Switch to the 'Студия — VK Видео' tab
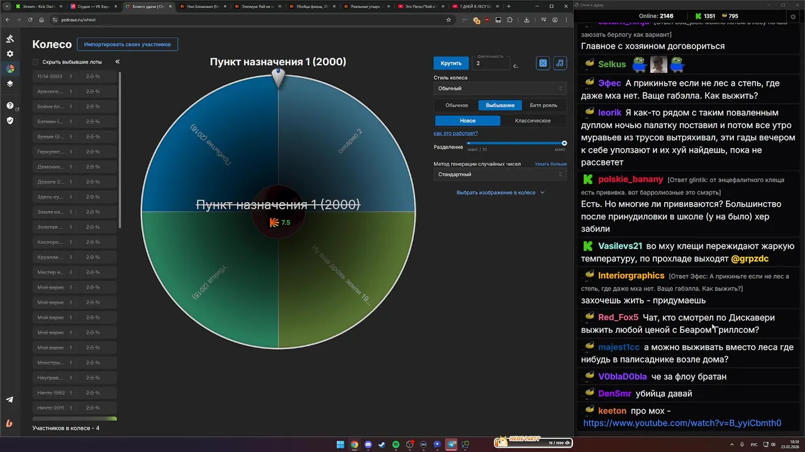The width and height of the screenshot is (805, 452). (x=93, y=6)
